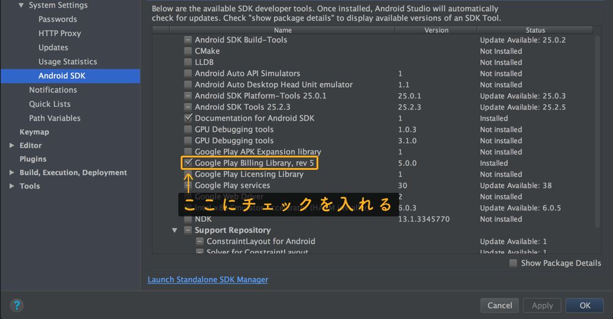Open Plugins settings page
This screenshot has width=613, height=319.
pyautogui.click(x=33, y=159)
